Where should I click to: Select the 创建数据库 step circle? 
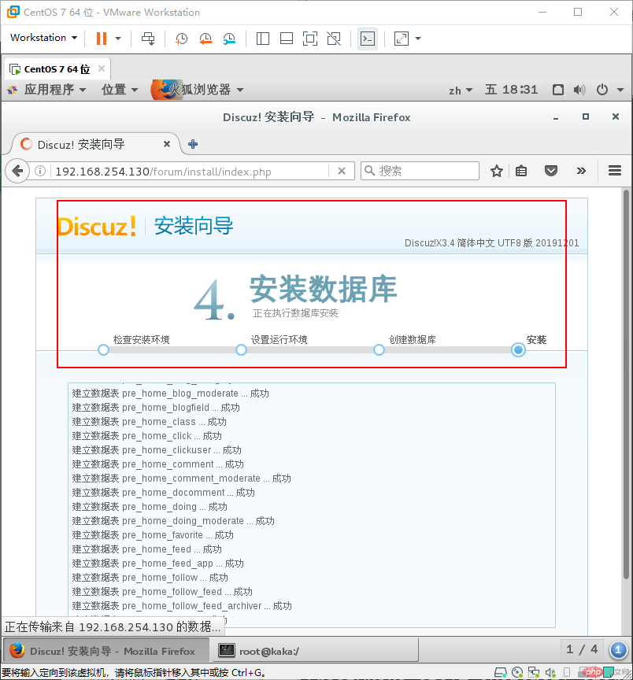pos(379,350)
